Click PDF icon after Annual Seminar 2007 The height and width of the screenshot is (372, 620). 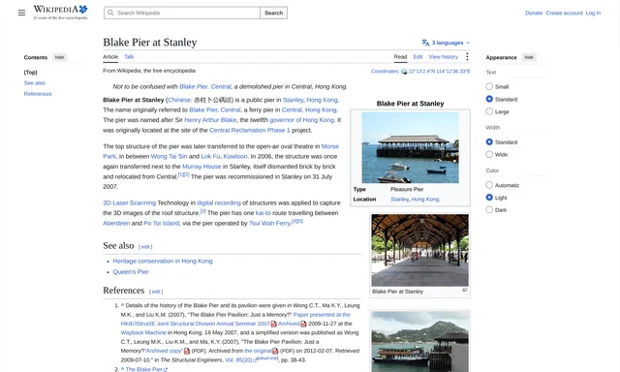click(273, 324)
